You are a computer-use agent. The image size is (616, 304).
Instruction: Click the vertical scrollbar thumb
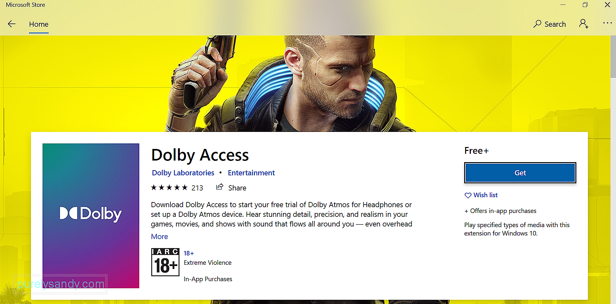tap(613, 56)
